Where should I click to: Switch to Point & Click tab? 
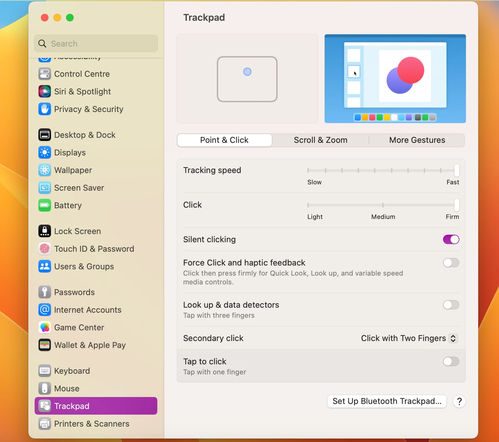click(x=224, y=140)
